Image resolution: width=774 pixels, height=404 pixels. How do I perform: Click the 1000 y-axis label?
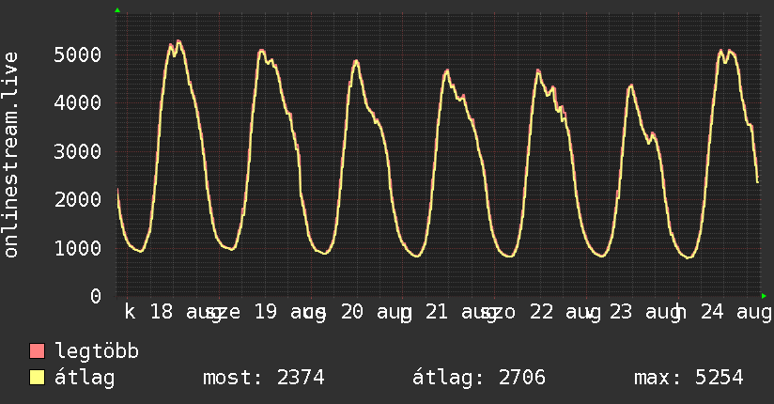[x=78, y=248]
